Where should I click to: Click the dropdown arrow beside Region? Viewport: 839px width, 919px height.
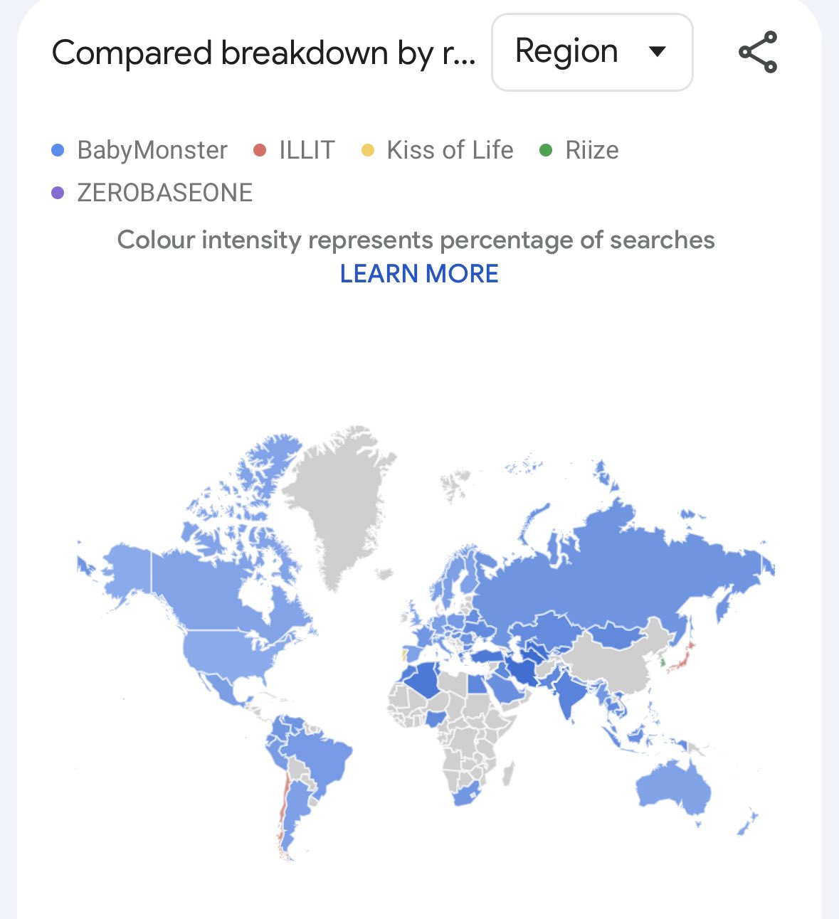pos(658,51)
